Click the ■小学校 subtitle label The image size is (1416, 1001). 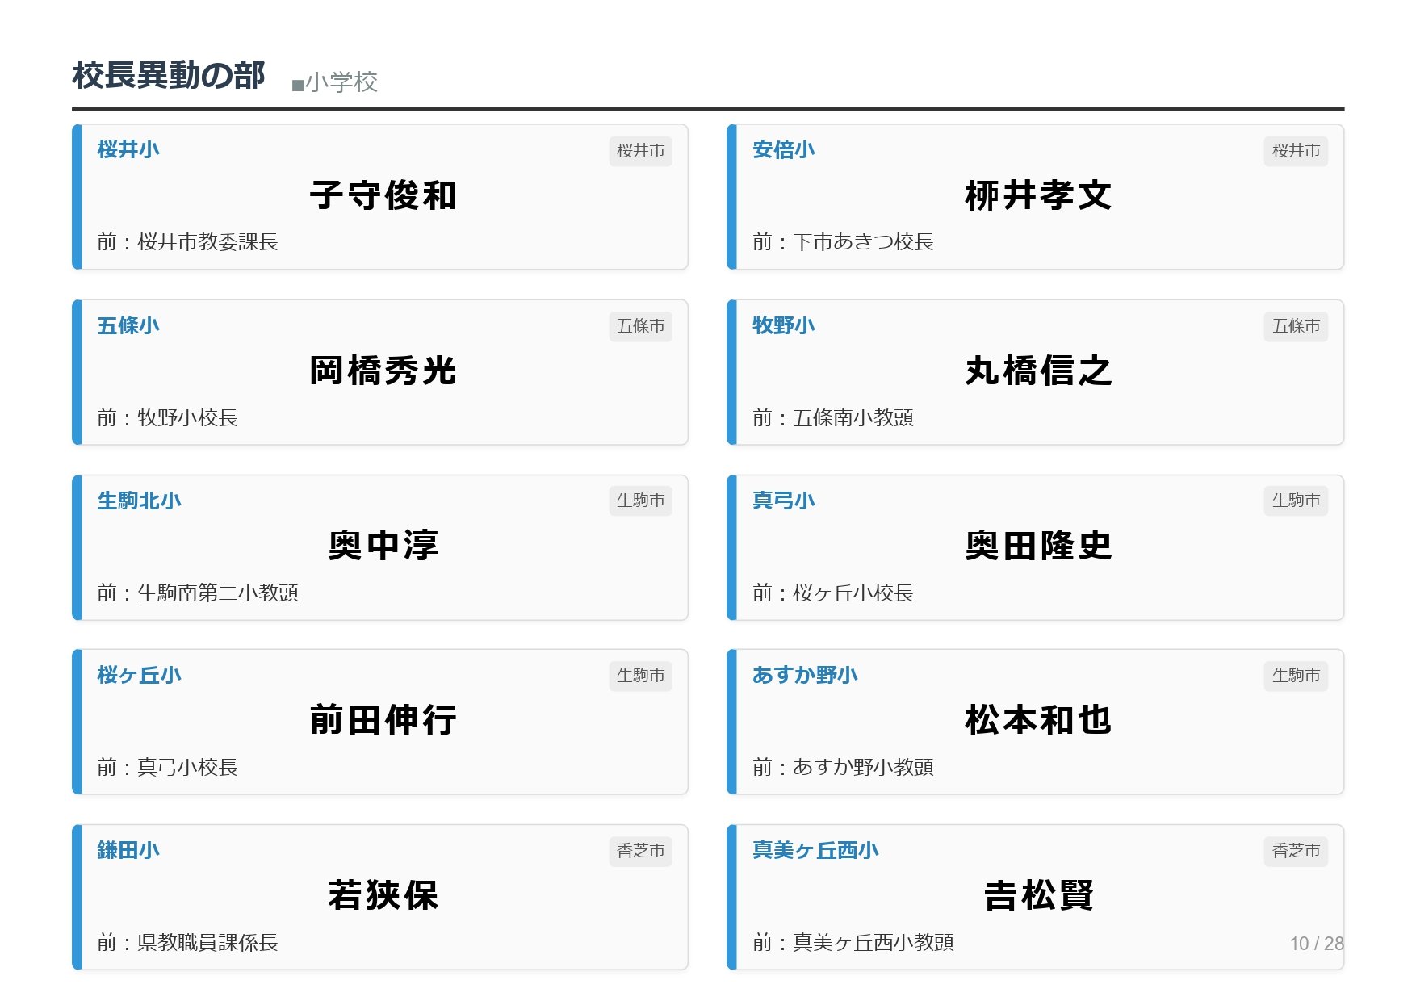pos(334,82)
